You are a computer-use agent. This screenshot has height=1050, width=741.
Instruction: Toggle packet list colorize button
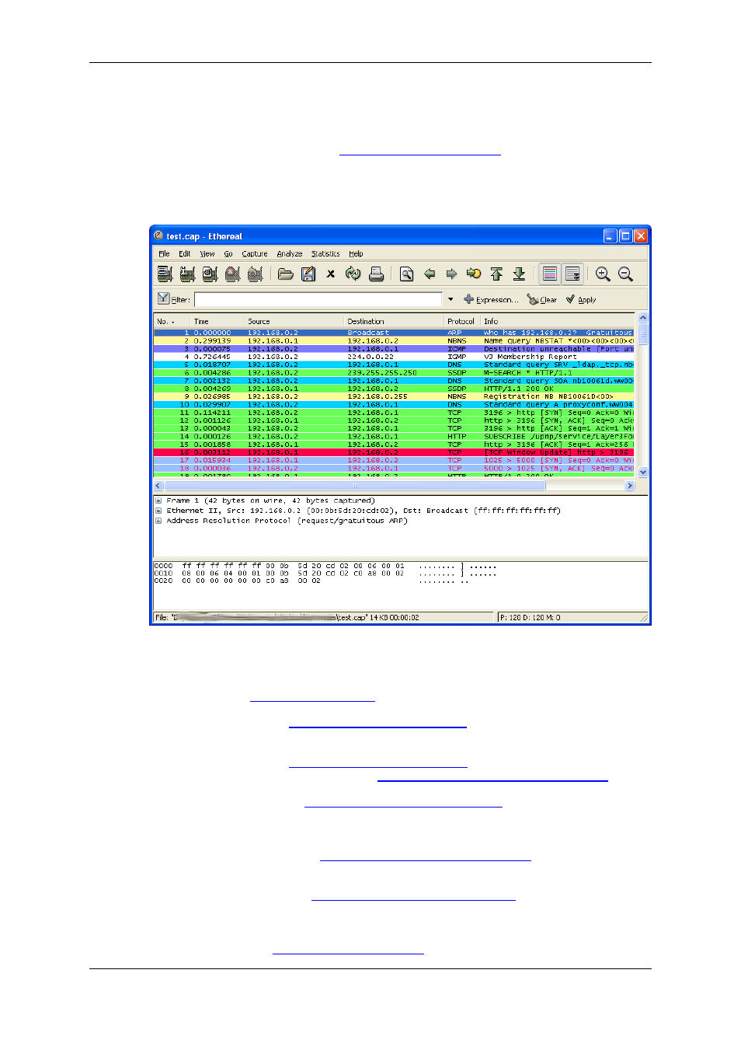[x=550, y=274]
